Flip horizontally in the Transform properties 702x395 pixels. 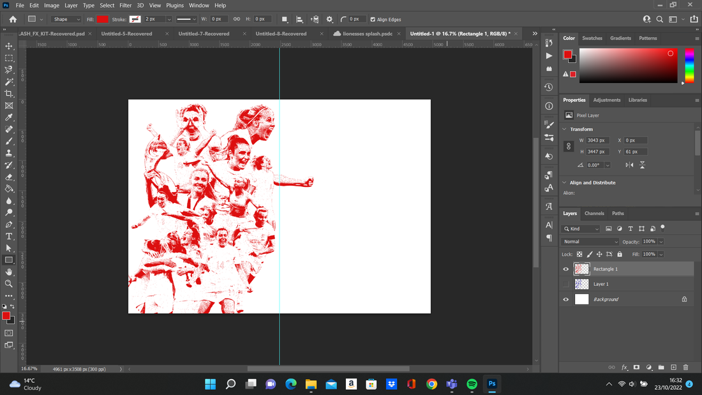629,165
